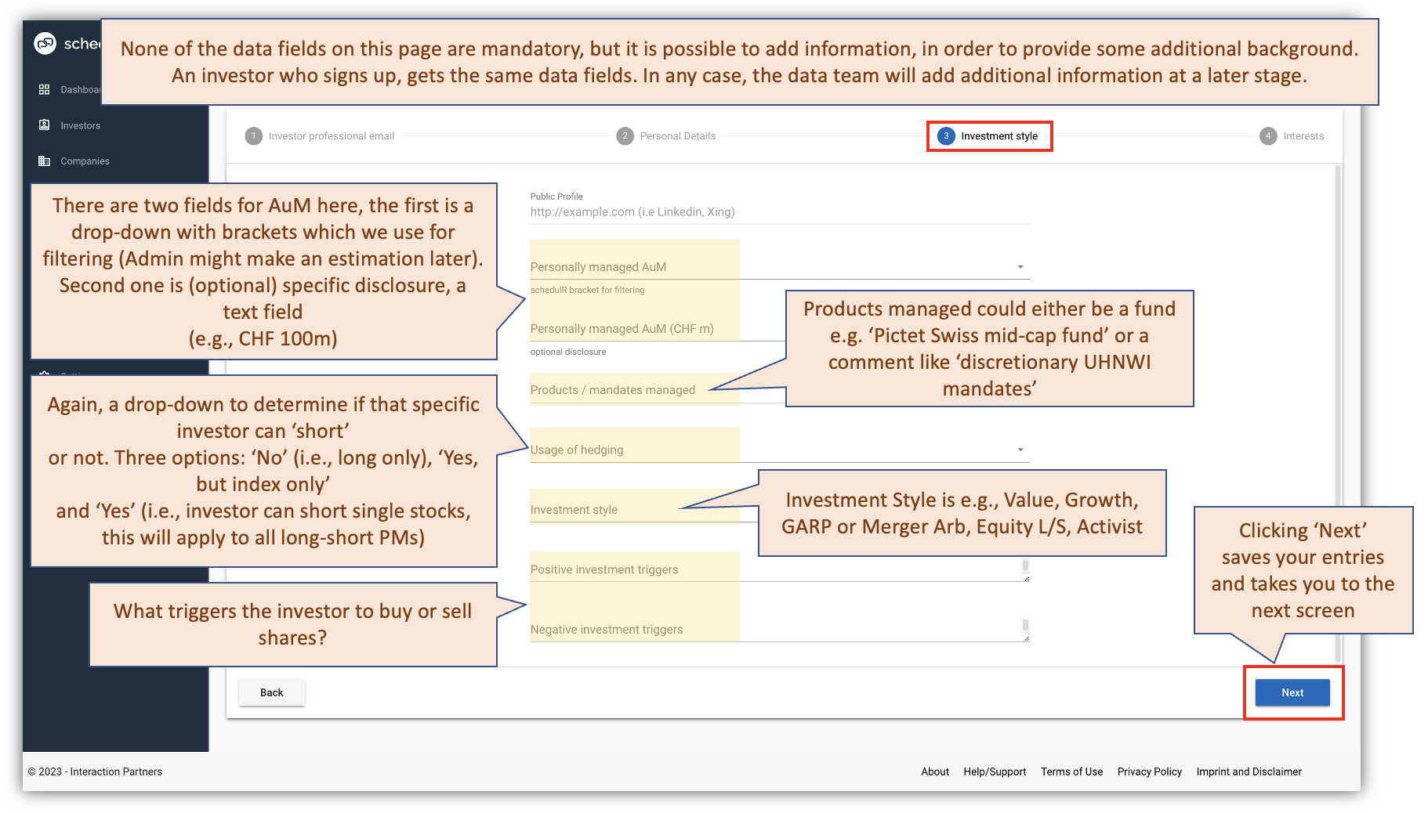This screenshot has width=1428, height=813.
Task: Open the Terms of Use page
Action: tap(1071, 771)
